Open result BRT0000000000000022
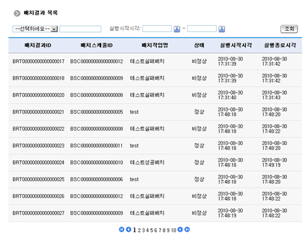Screen dimensions: 304x243 (x=38, y=129)
